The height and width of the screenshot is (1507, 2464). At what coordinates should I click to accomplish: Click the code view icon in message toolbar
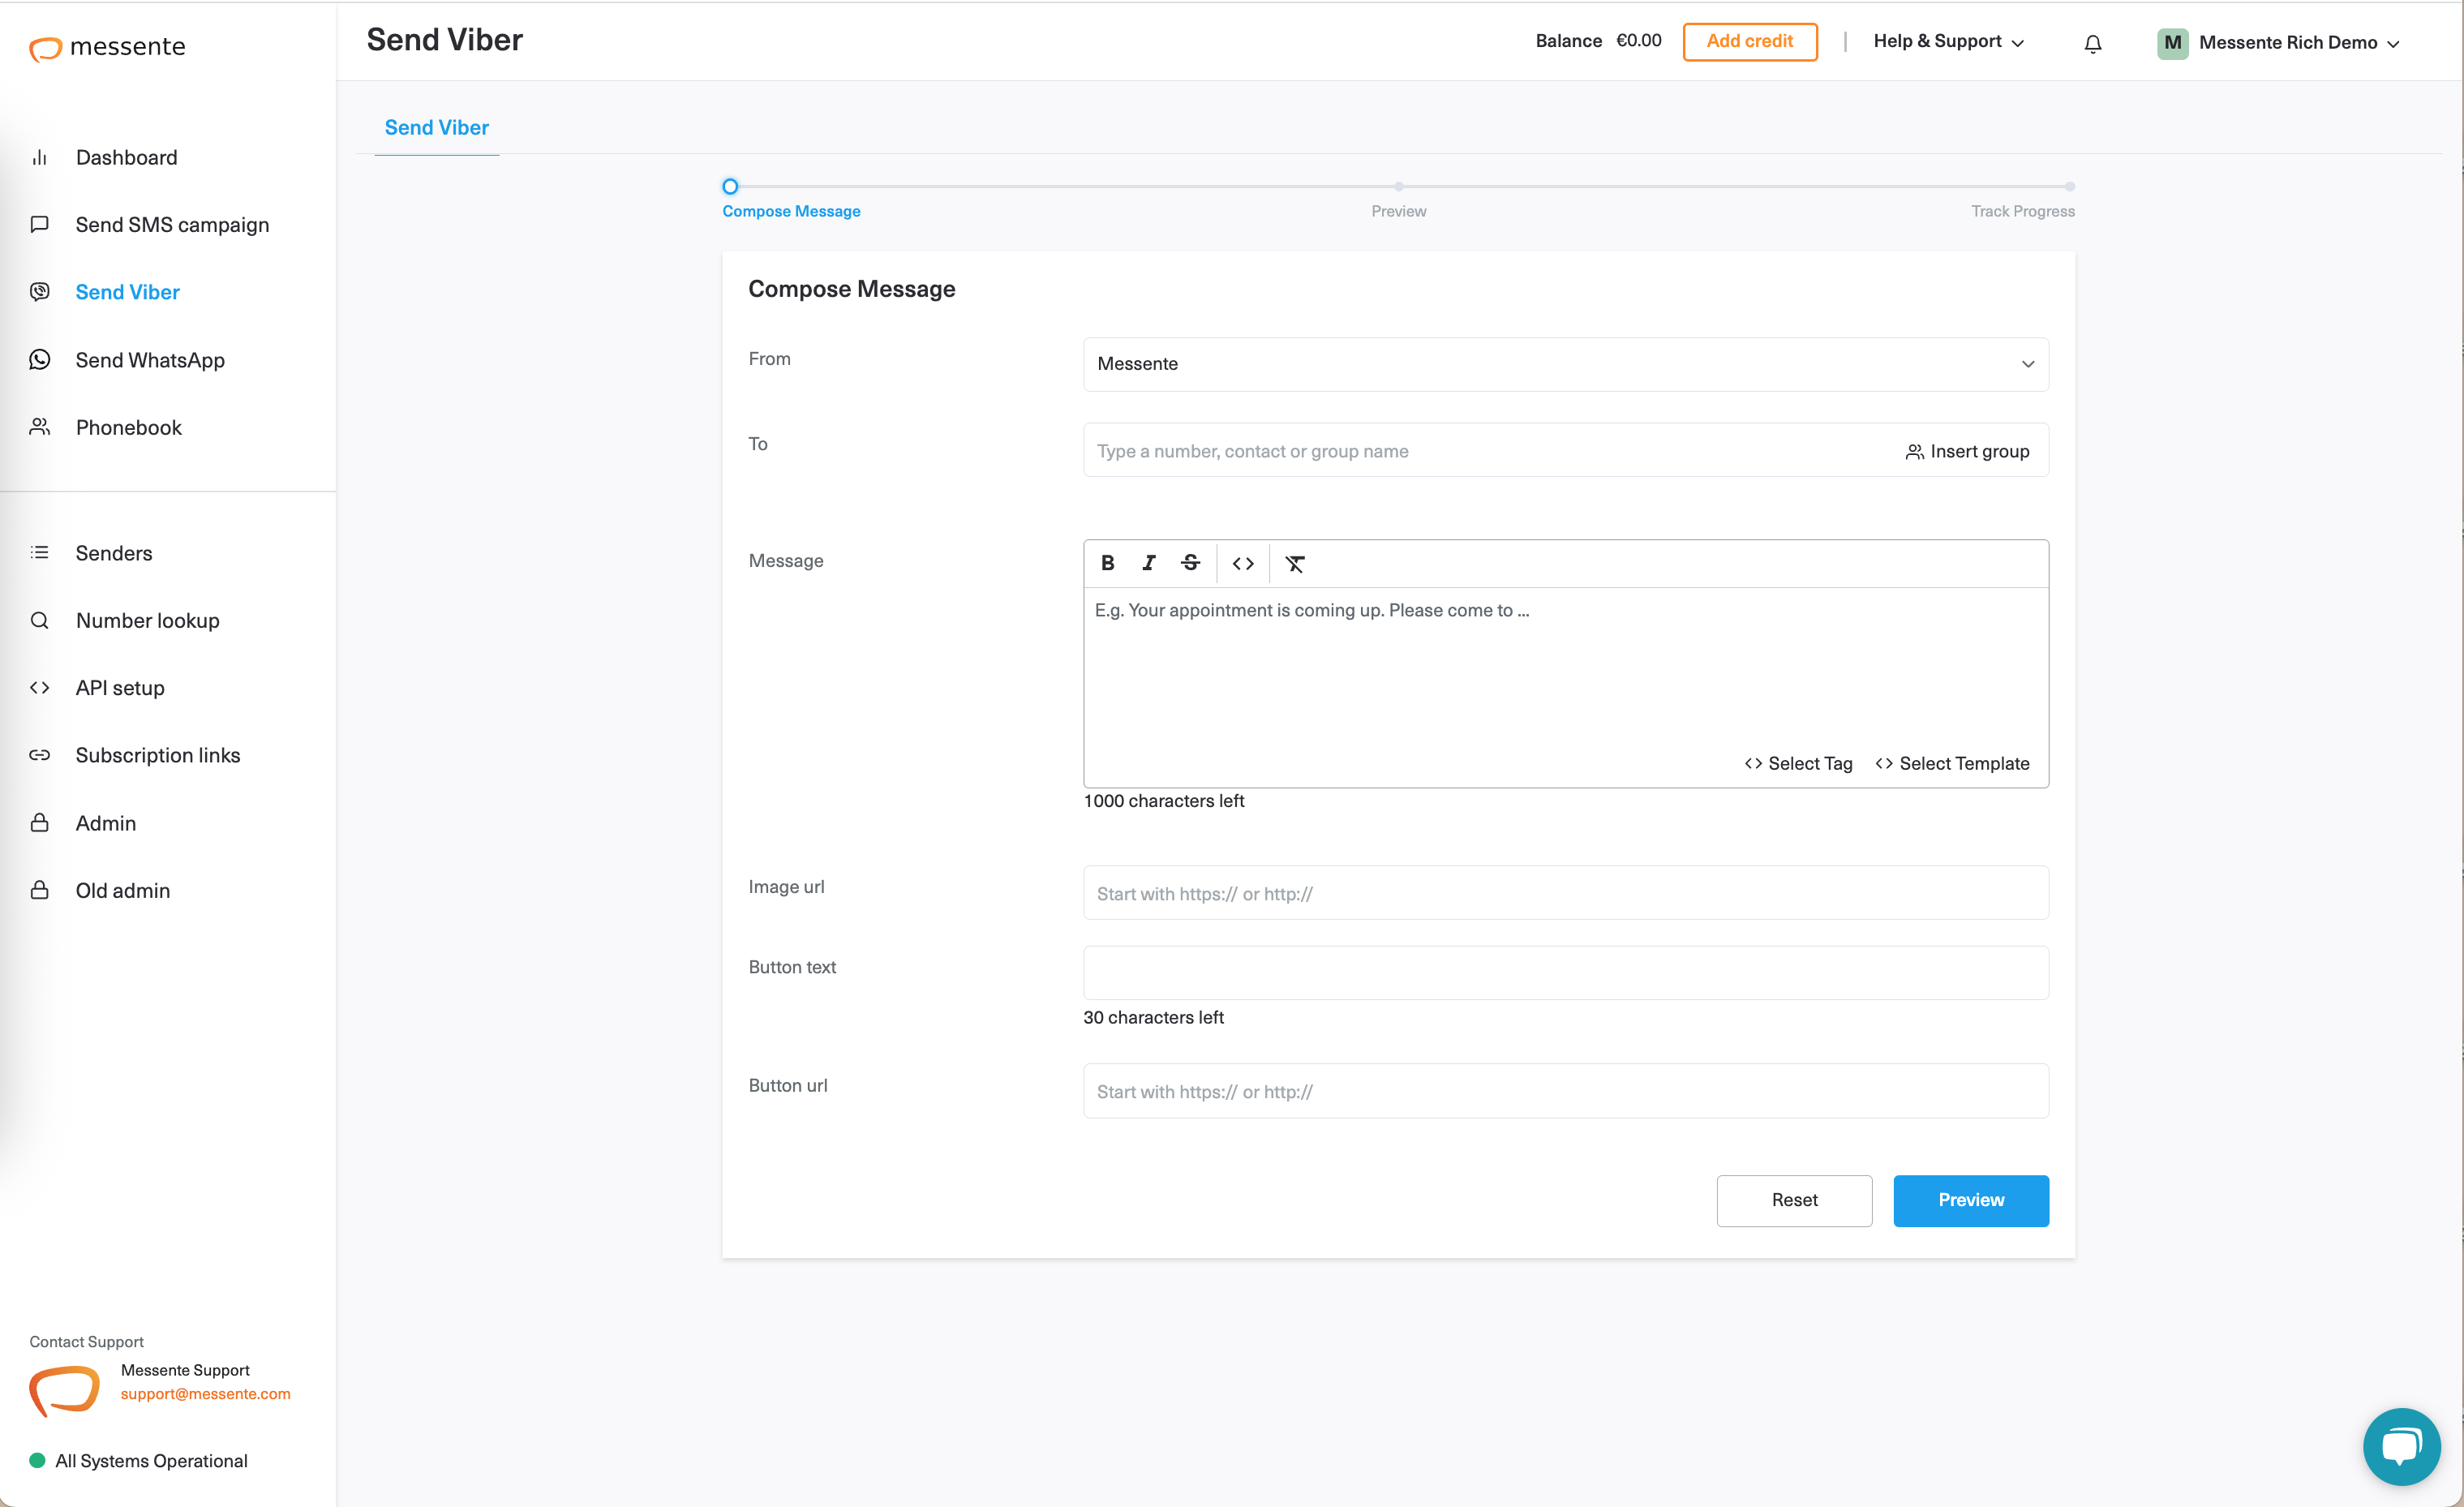click(1243, 563)
